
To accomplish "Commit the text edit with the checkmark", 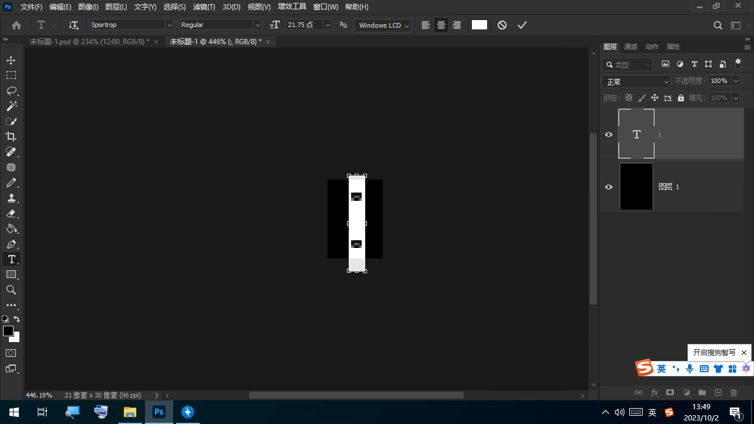I will click(x=522, y=25).
